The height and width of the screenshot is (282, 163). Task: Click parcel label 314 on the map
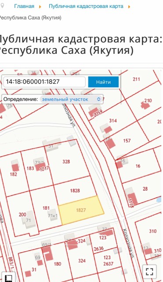pyautogui.click(x=113, y=120)
